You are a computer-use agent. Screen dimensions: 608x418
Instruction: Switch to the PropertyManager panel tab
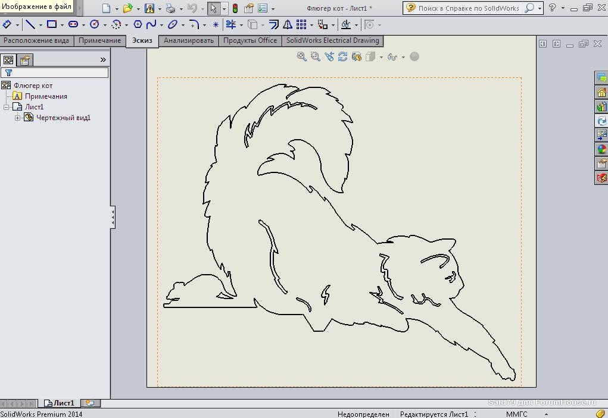[24, 59]
